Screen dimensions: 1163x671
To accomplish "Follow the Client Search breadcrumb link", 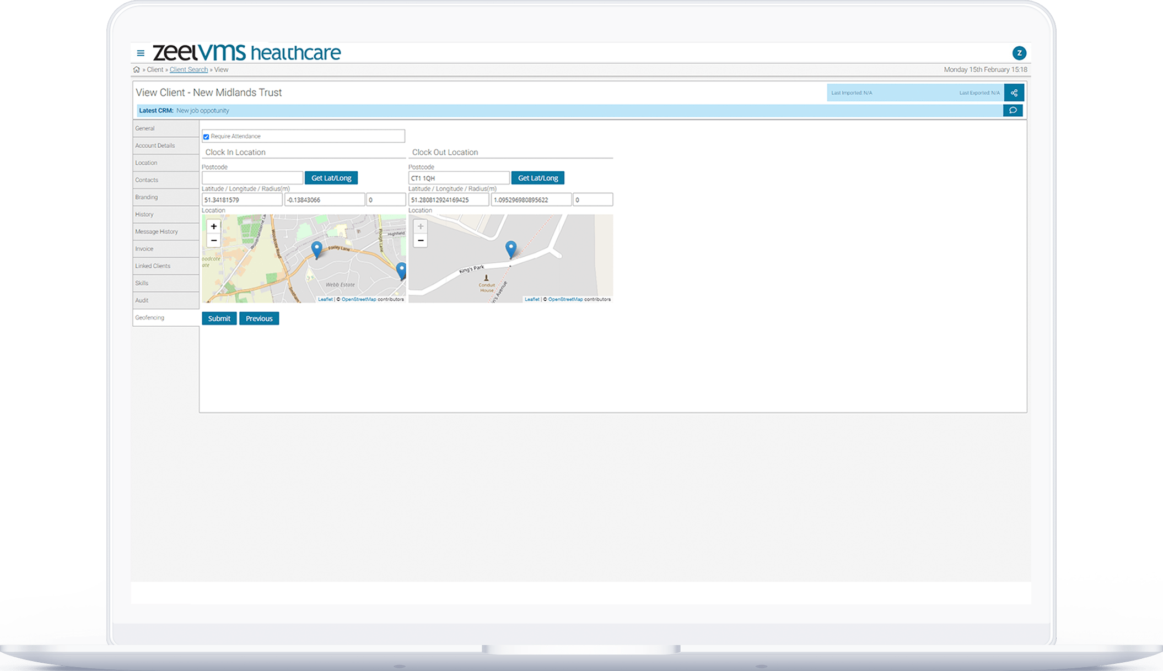I will [189, 69].
